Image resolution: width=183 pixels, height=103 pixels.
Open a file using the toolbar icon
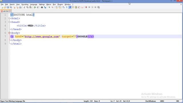[5, 7]
